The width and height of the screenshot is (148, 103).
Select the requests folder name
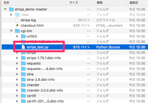[34, 63]
